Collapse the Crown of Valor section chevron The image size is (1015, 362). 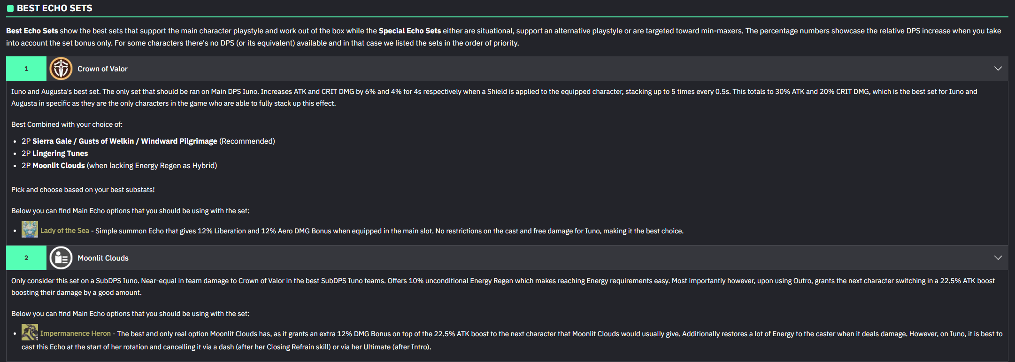coord(998,69)
